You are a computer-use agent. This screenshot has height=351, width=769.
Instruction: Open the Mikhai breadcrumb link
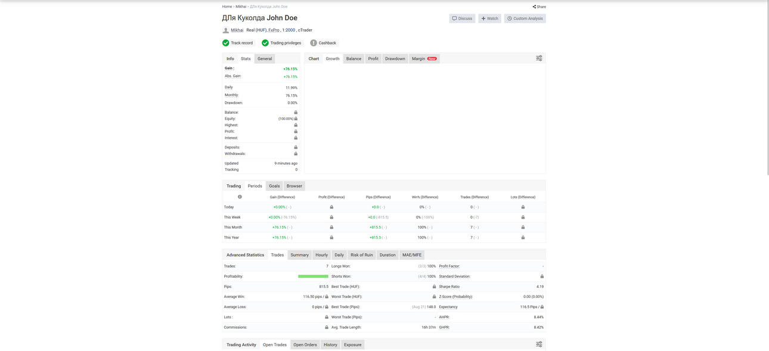click(241, 7)
